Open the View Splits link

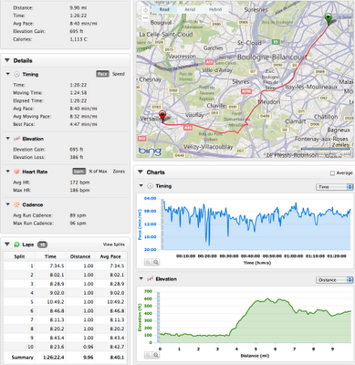(x=113, y=245)
